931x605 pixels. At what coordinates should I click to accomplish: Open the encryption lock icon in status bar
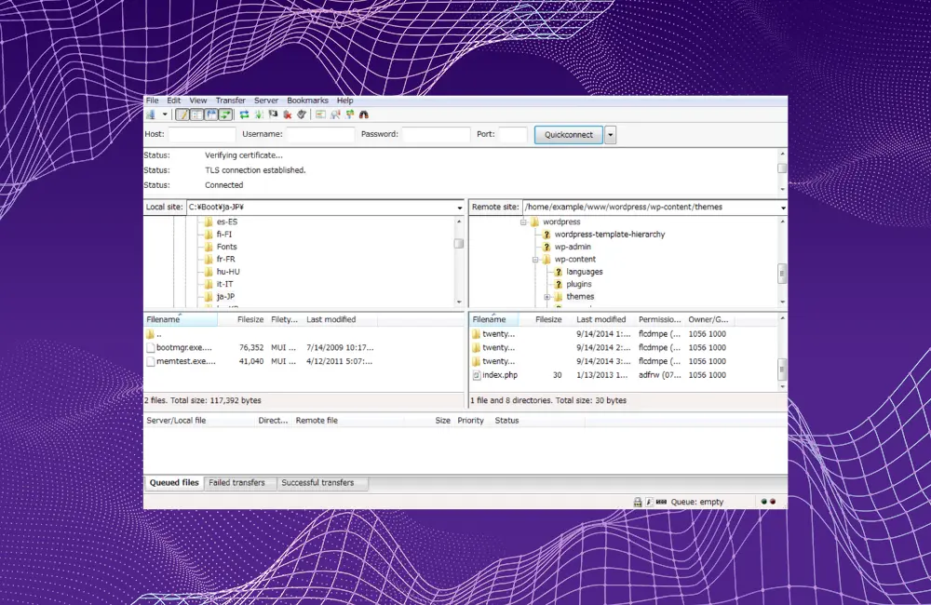point(638,502)
